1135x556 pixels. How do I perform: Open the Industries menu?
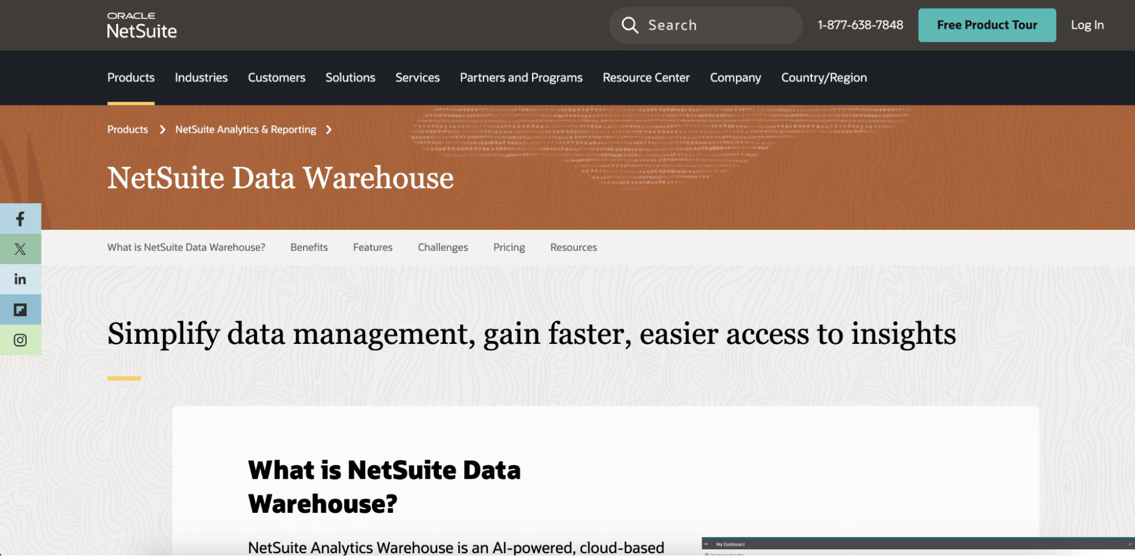tap(201, 78)
